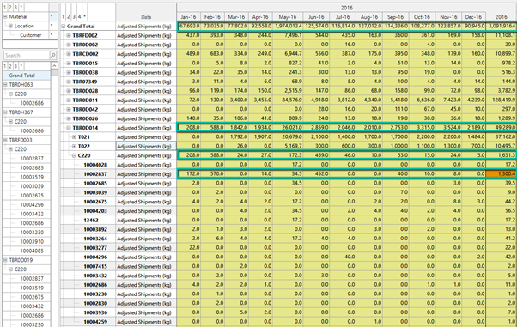This screenshot has width=517, height=327.
Task: Select level 3 button in the pivot grid header
Action: (x=74, y=16)
